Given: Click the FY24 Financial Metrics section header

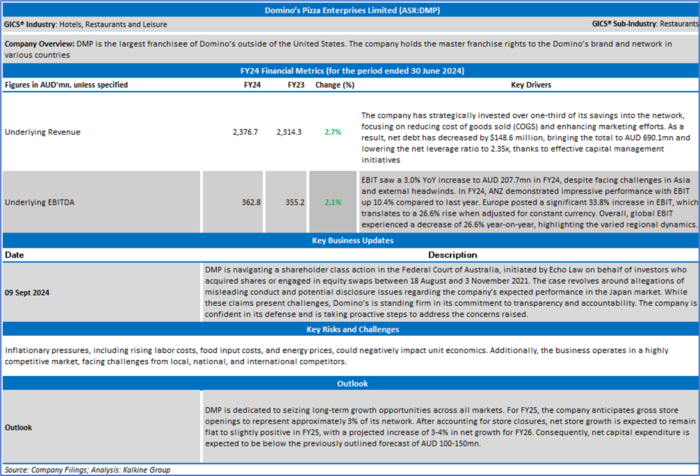Looking at the screenshot, I should pyautogui.click(x=352, y=71).
